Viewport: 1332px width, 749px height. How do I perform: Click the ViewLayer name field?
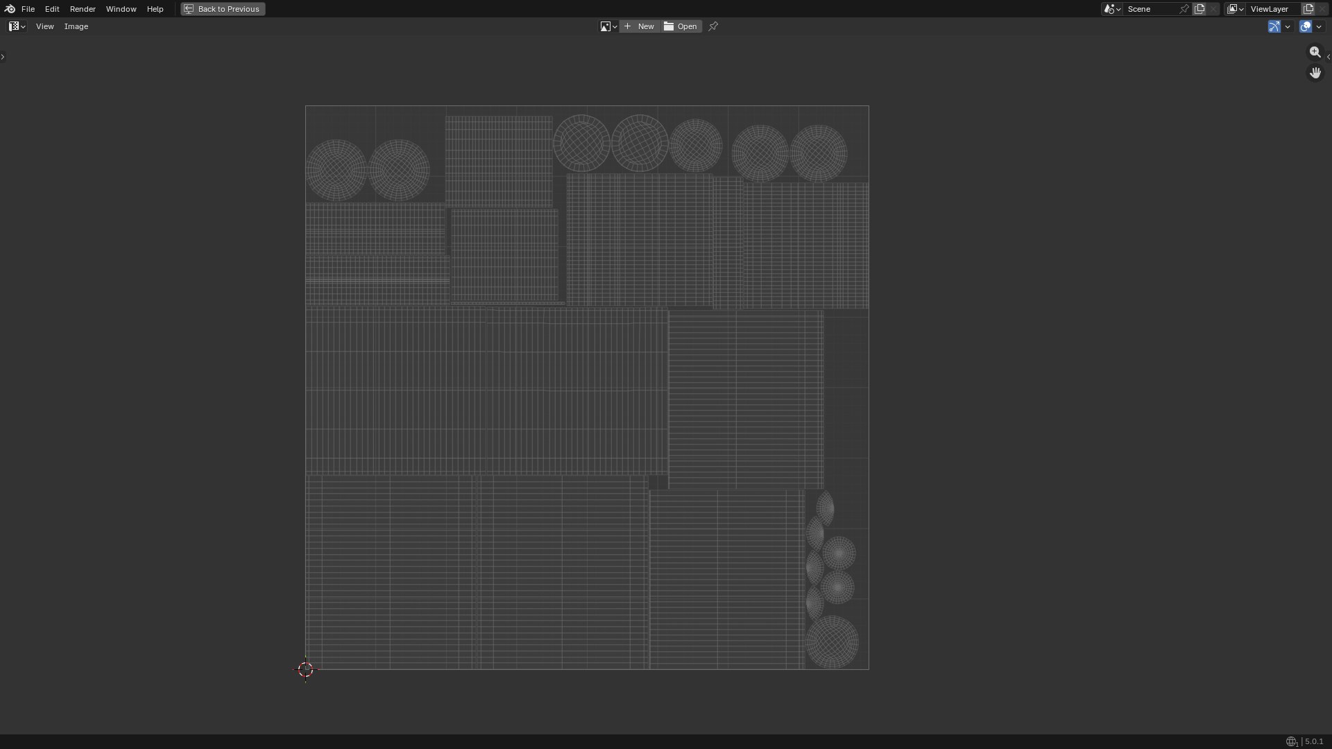click(1273, 9)
